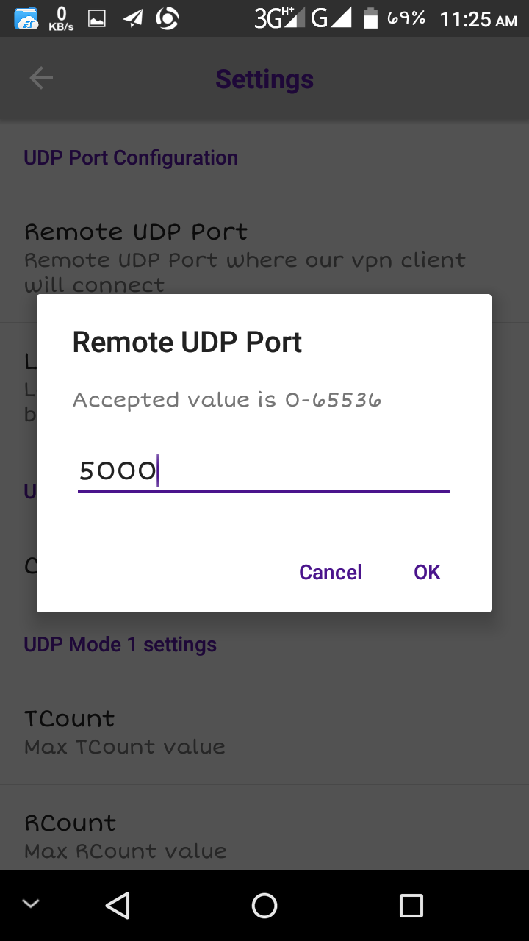Tap the back arrow in Settings header
Screen dimensions: 529x941
click(41, 79)
